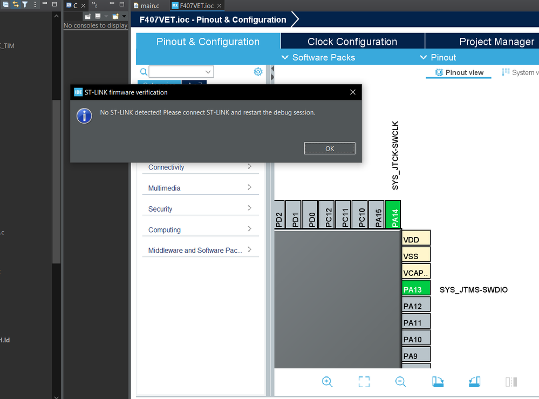Zoom out on pinout view
The height and width of the screenshot is (399, 539).
point(400,382)
